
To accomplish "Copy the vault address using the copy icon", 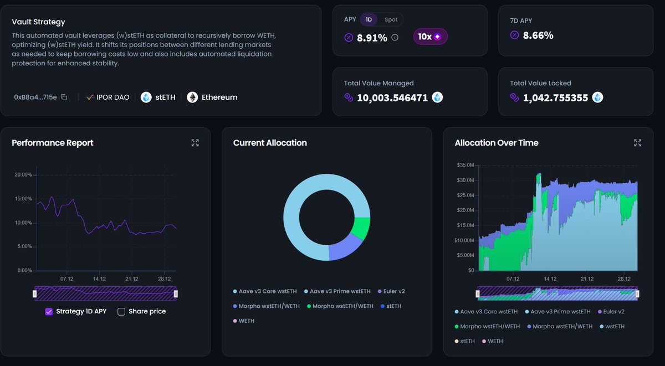I will [x=64, y=96].
